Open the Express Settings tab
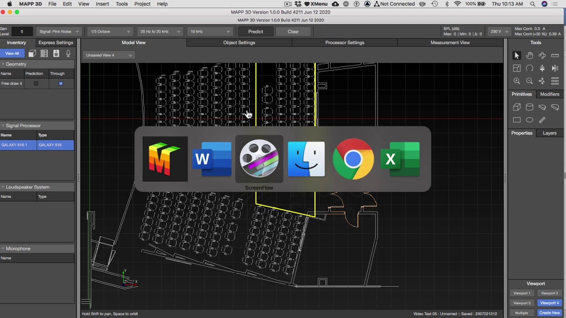Screen dimensions: 566x318 pyautogui.click(x=56, y=42)
